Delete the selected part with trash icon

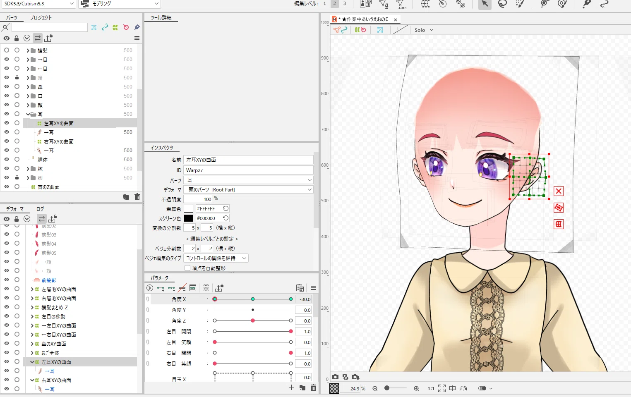click(137, 197)
